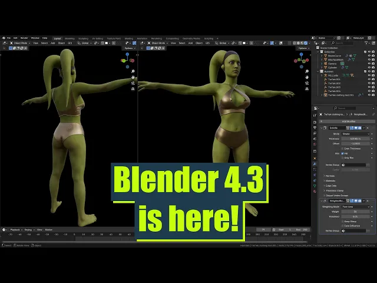Click zoom magnifier icon in left viewport
The image size is (377, 283).
click(x=133, y=71)
